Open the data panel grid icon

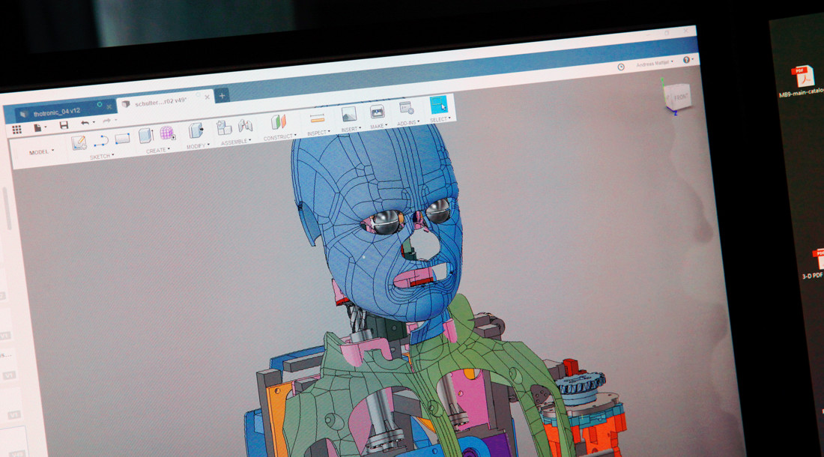pos(16,129)
